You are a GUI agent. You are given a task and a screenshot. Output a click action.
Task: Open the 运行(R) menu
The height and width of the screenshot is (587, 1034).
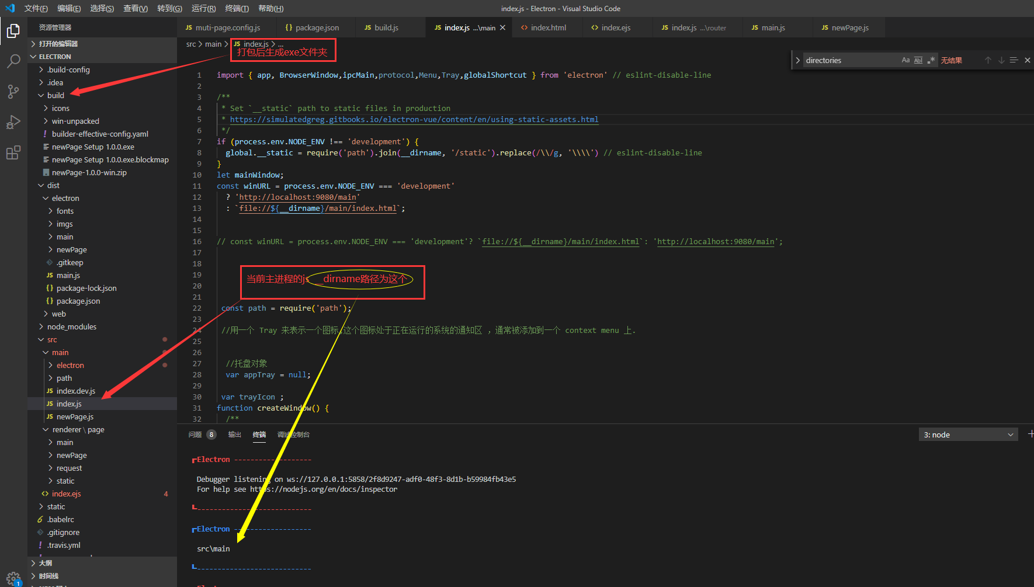[203, 8]
